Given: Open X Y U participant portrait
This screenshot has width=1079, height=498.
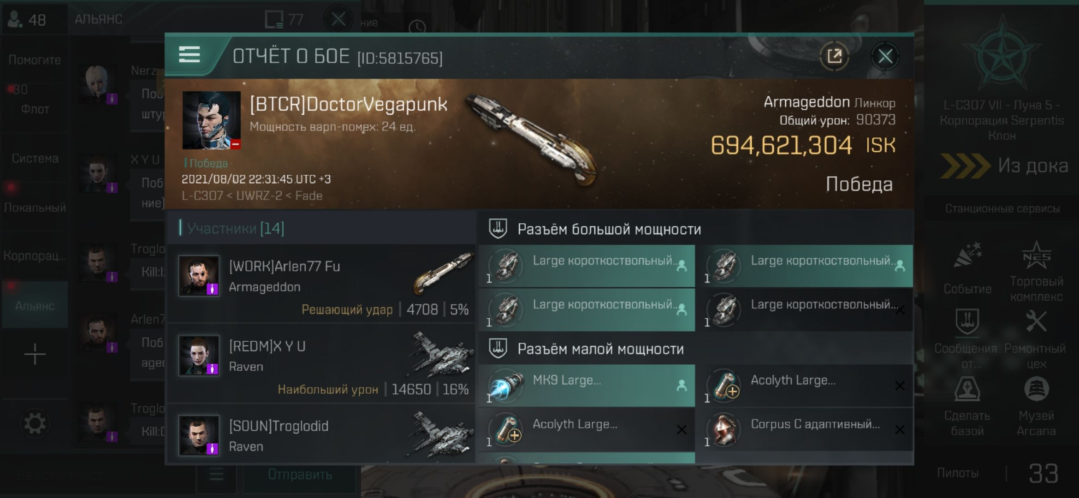Looking at the screenshot, I should (199, 355).
